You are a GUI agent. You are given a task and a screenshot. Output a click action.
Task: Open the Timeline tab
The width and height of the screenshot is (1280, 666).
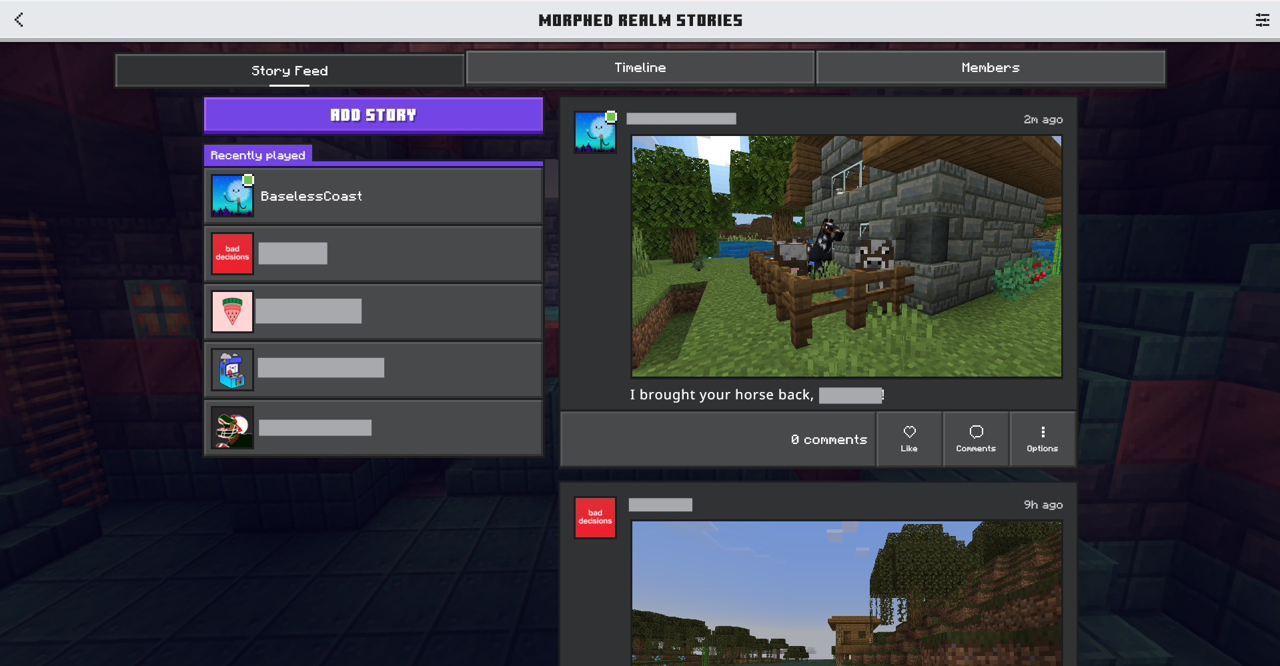[x=640, y=67]
